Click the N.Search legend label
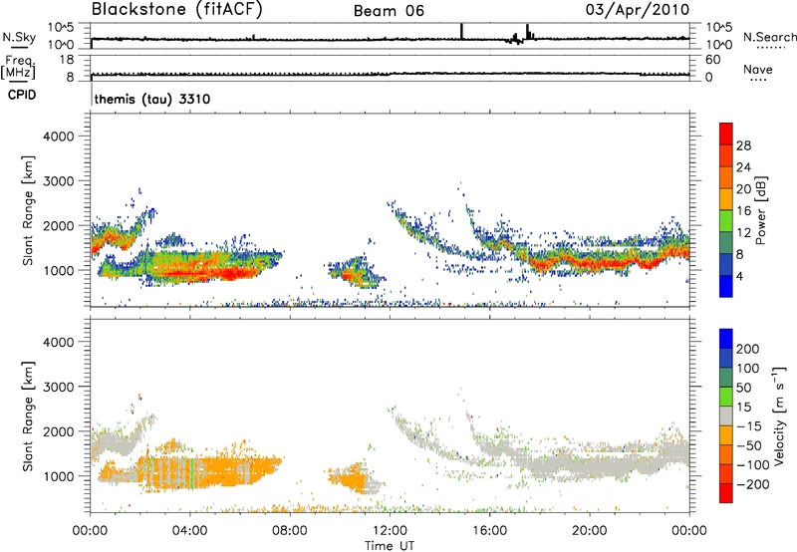The height and width of the screenshot is (552, 797). click(x=769, y=37)
